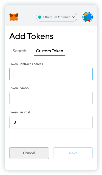The image size is (102, 175).
Task: Click the Add Tokens page heading
Action: point(31,36)
